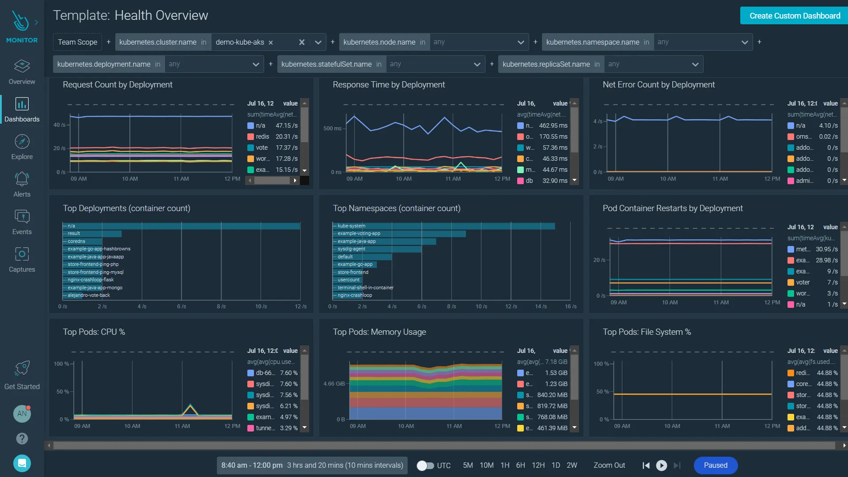The width and height of the screenshot is (848, 477).
Task: Open the kubernetes.deployment.name value dropdown
Action: click(x=256, y=64)
